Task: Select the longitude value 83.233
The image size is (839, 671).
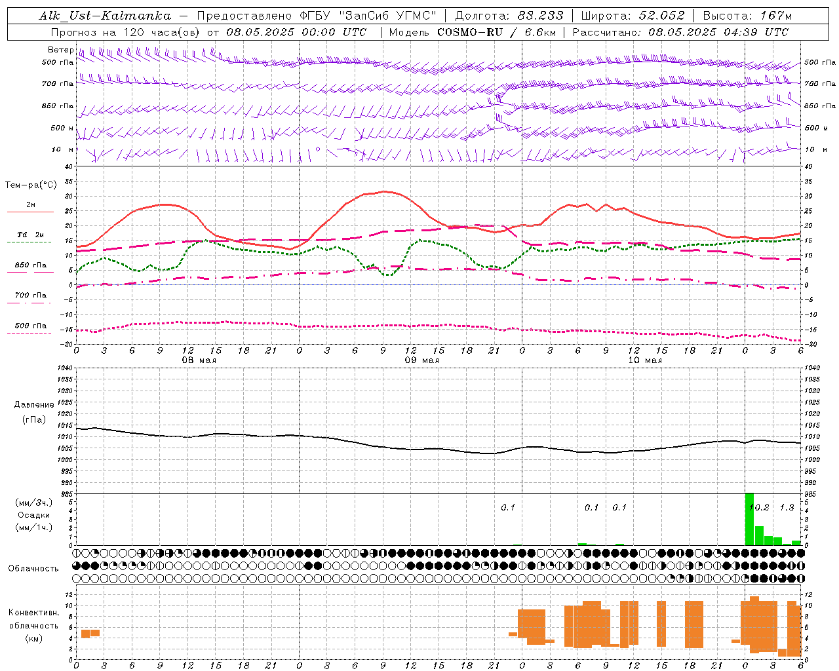Action: pos(540,16)
